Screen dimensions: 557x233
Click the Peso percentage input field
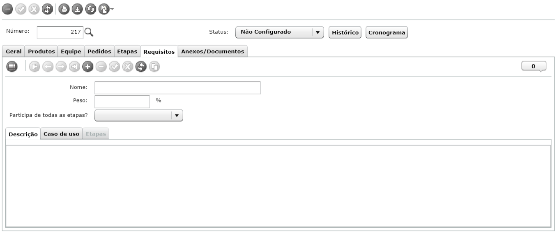[x=122, y=102]
